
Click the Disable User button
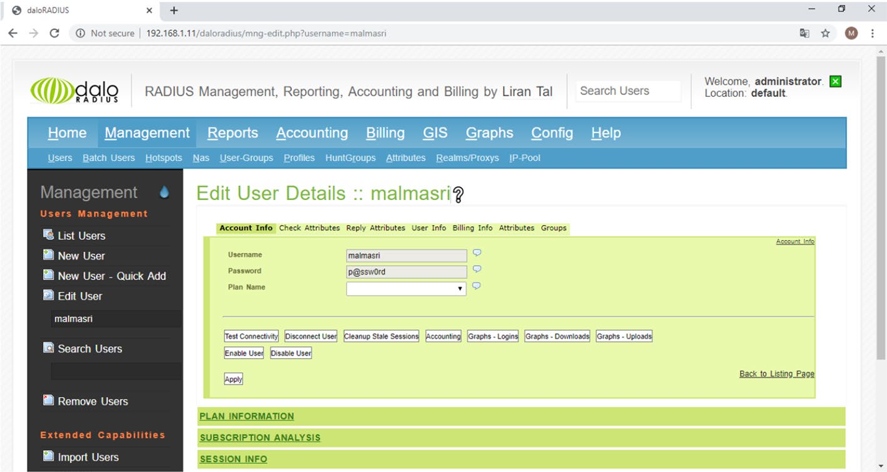pyautogui.click(x=291, y=353)
